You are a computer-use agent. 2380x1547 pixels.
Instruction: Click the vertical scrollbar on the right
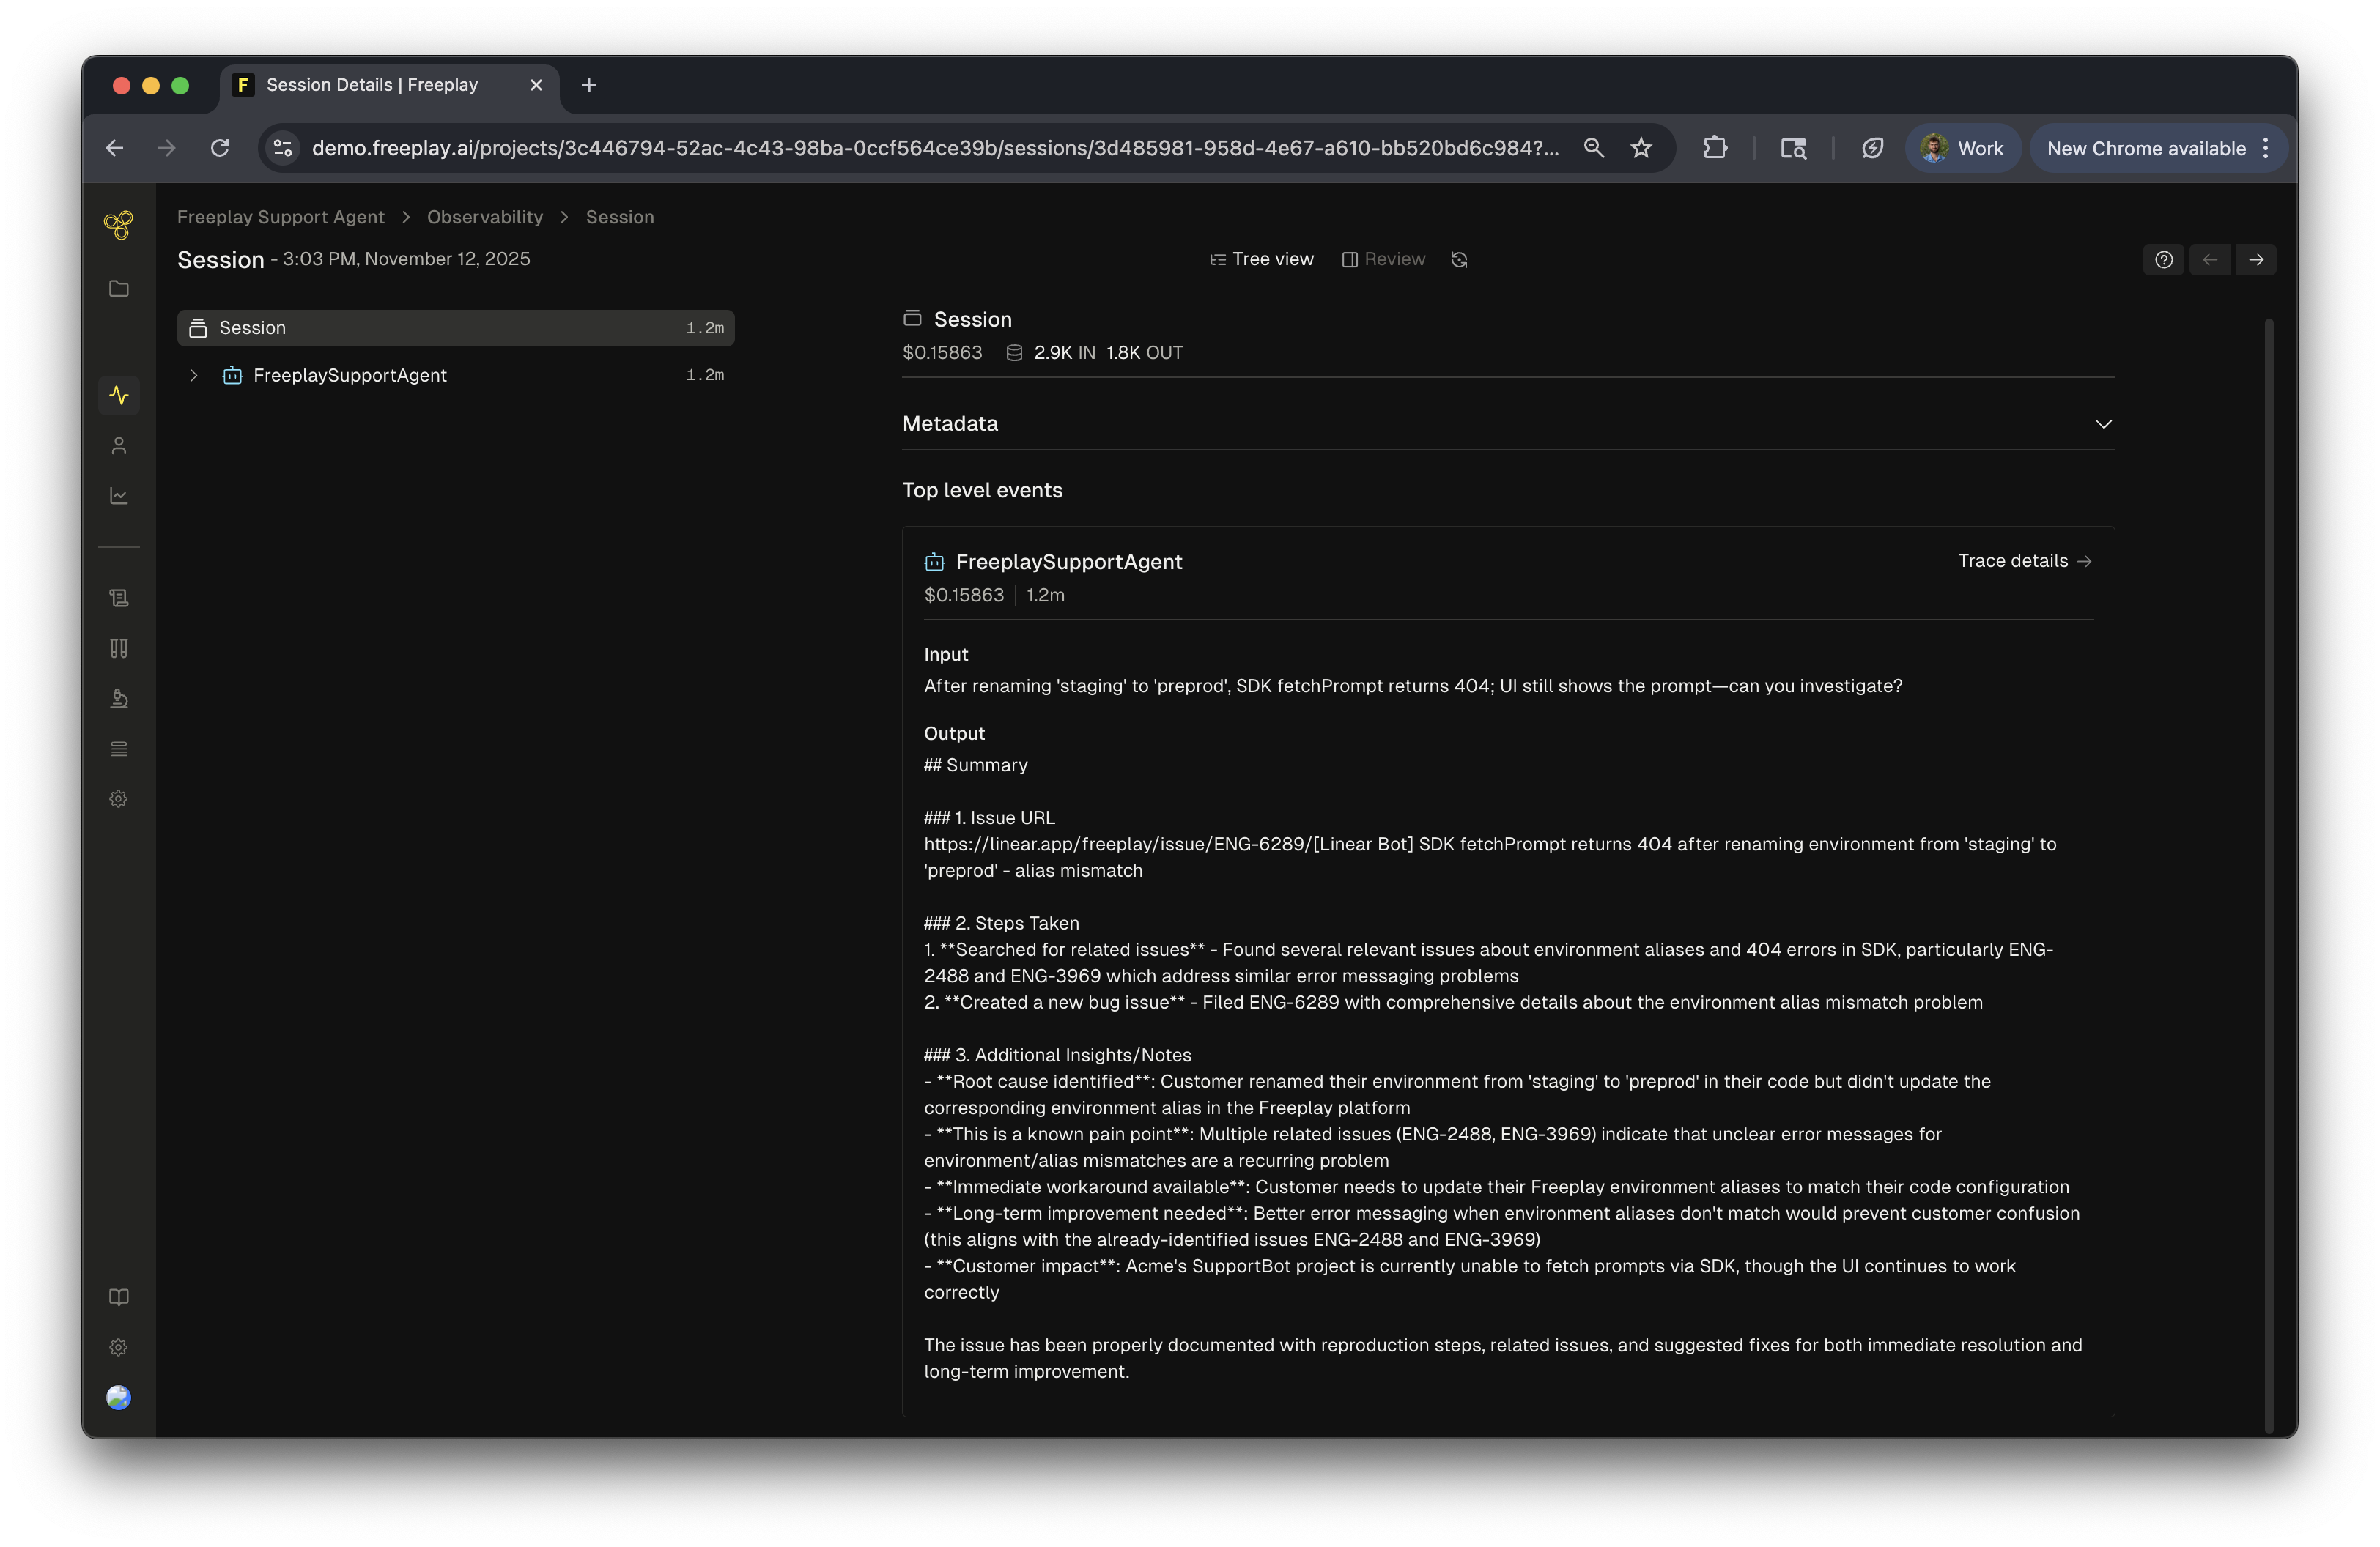click(x=2268, y=875)
